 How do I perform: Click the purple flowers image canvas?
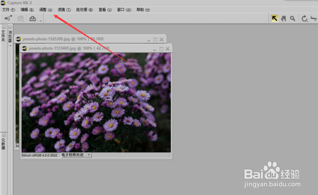click(x=96, y=103)
